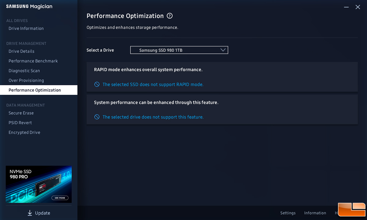Open Drive Information in sidebar

[26, 28]
